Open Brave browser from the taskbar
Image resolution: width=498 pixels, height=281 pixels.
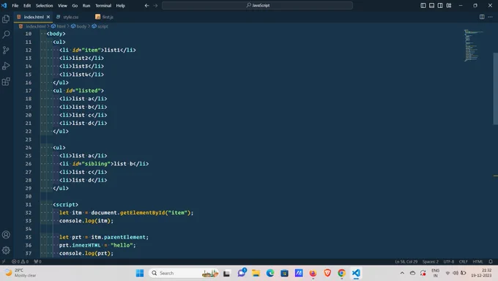point(327,273)
